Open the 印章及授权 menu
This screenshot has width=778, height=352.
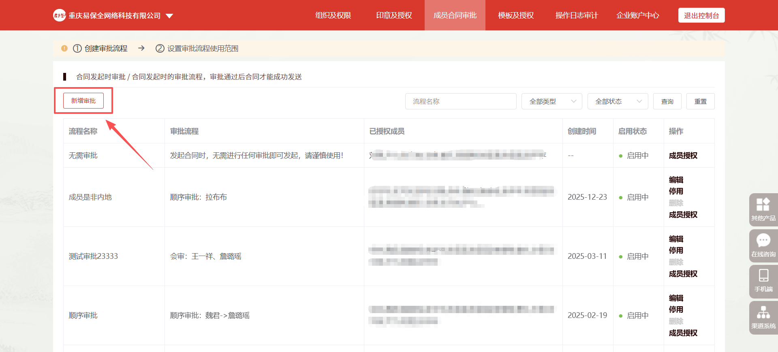pyautogui.click(x=394, y=15)
